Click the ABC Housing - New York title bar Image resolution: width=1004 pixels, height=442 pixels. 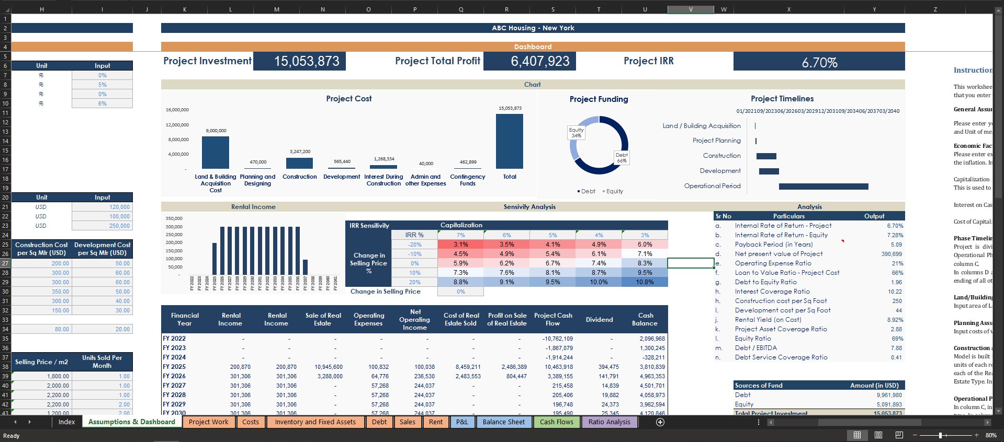[533, 28]
